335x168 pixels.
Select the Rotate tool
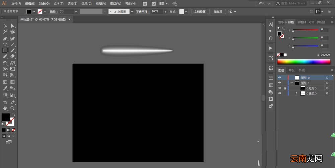(5, 63)
